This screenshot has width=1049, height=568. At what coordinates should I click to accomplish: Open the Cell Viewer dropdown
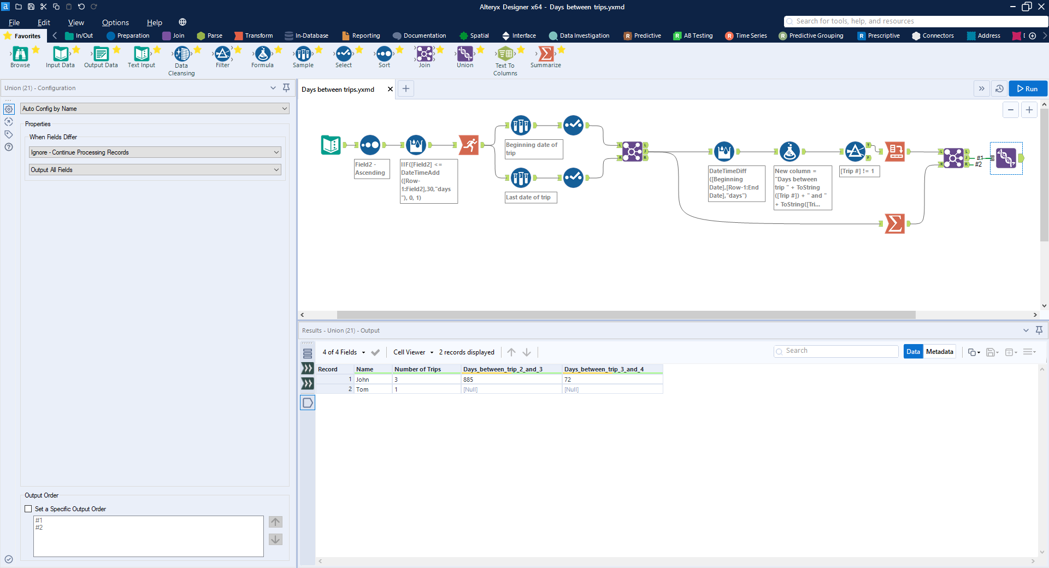[413, 352]
